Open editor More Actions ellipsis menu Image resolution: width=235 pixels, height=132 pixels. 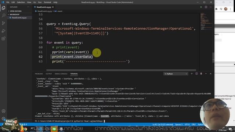210,7
